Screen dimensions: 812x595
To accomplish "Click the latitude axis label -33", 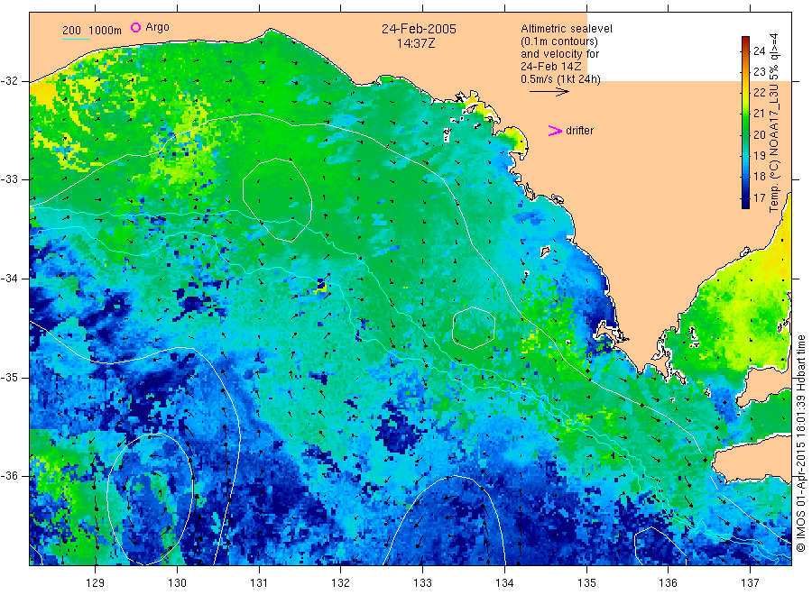I will 9,179.
